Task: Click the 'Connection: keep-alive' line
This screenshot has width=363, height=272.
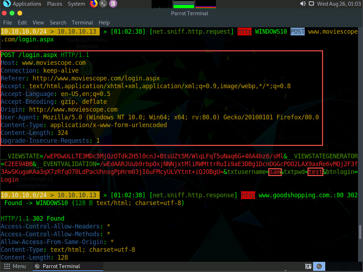Action: [x=40, y=70]
